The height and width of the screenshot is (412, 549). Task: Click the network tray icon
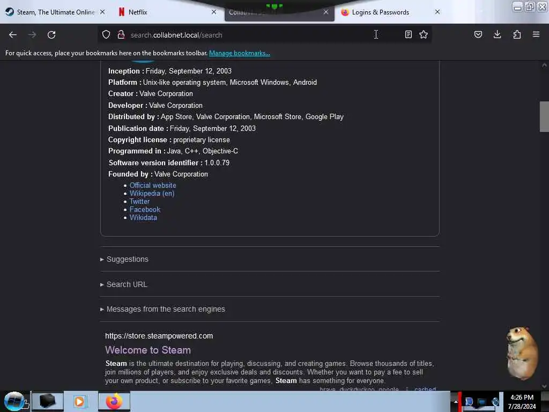tap(482, 402)
